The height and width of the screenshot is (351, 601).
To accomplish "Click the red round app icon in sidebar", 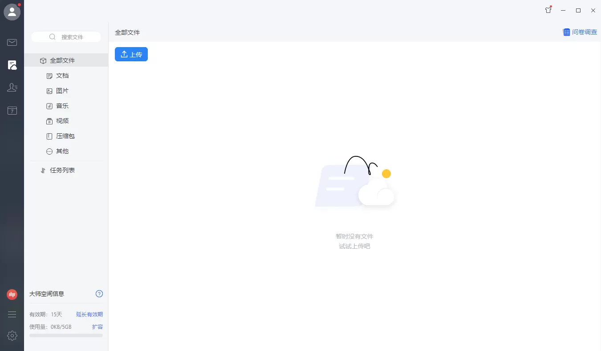I will click(12, 294).
